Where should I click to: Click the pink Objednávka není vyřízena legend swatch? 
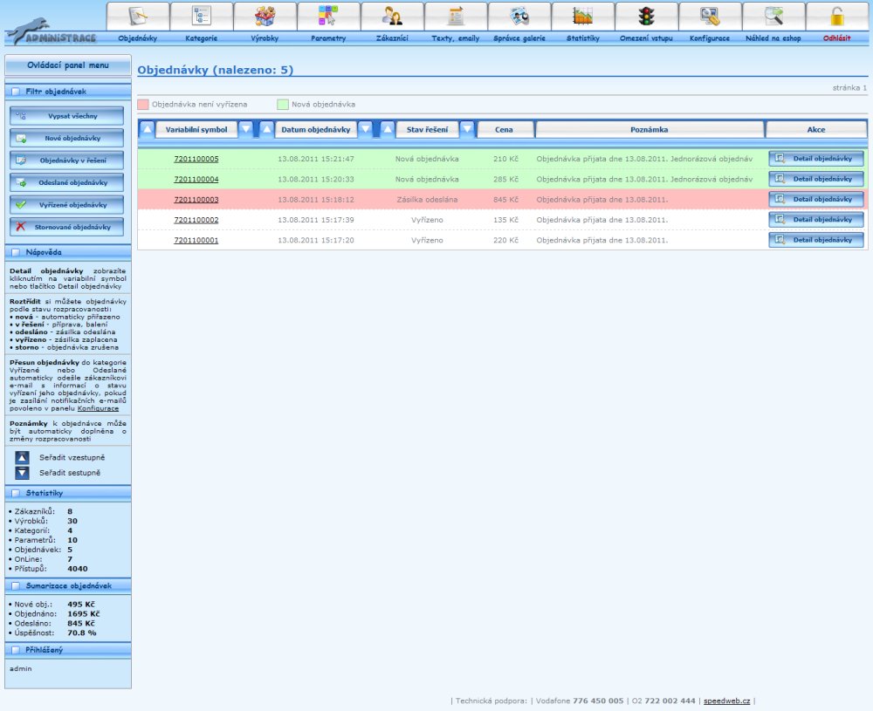point(143,104)
